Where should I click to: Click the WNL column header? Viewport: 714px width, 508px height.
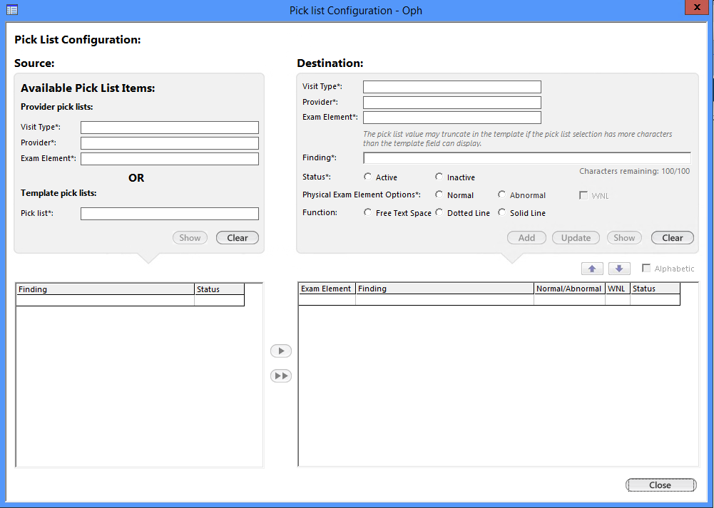click(x=617, y=289)
